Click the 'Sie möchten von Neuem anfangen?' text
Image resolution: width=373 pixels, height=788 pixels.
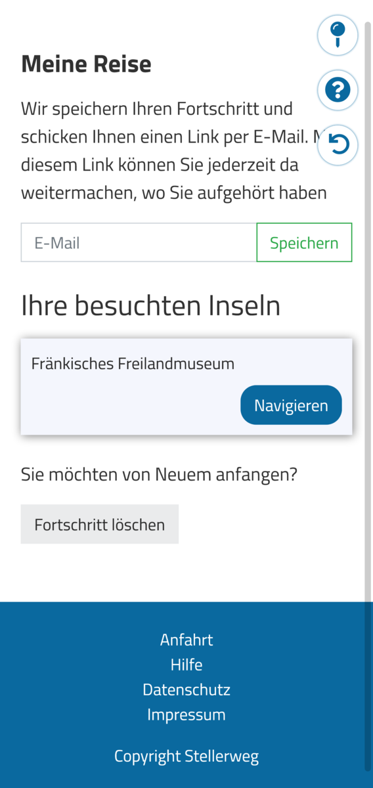tap(159, 473)
